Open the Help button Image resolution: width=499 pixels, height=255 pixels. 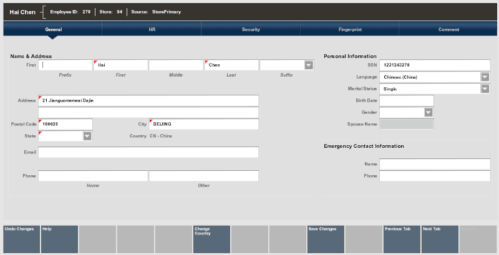tap(59, 239)
